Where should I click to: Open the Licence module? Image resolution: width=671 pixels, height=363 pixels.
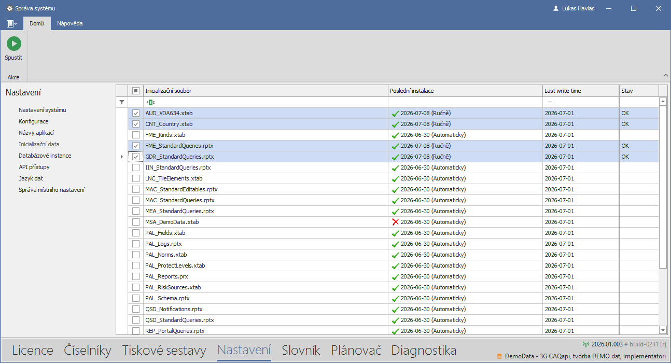point(33,350)
